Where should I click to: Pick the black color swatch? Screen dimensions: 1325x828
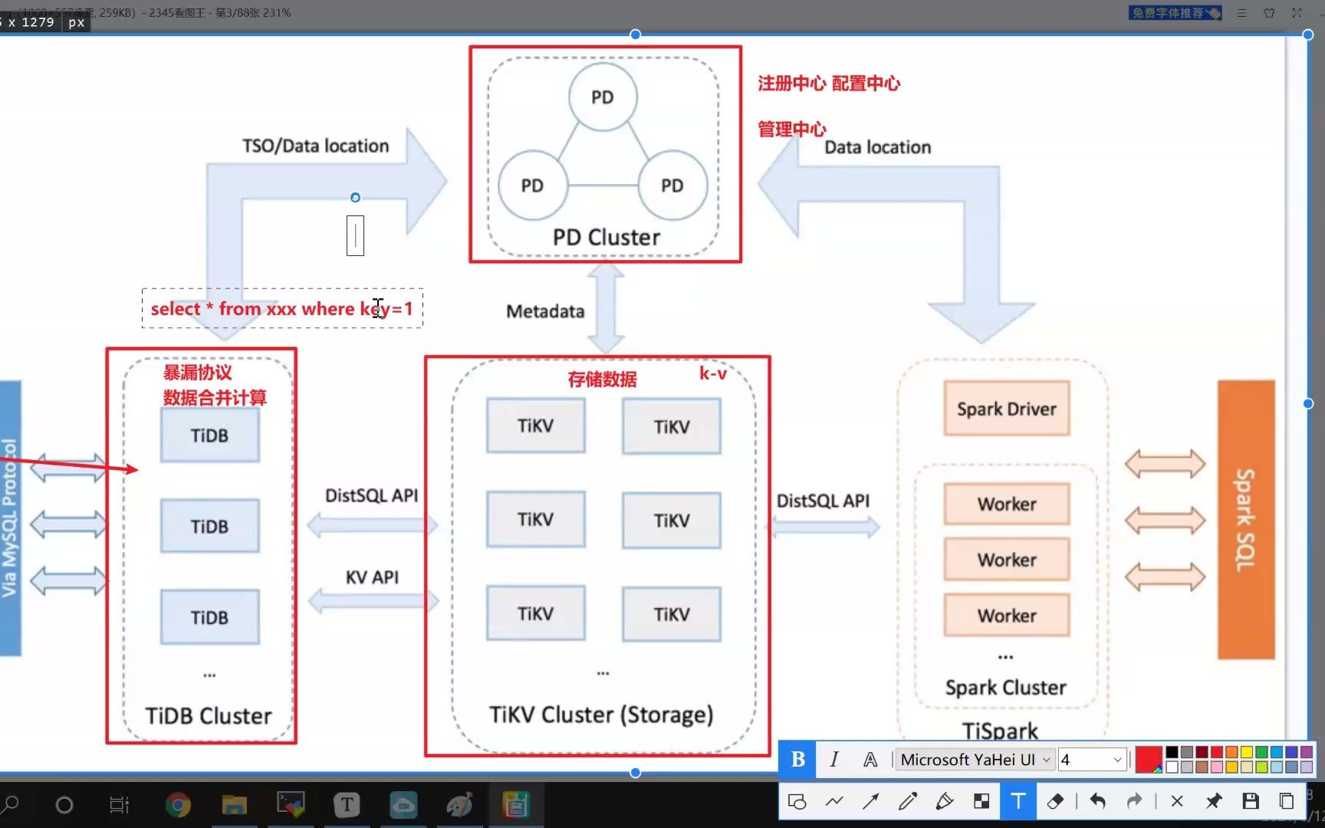point(1172,752)
